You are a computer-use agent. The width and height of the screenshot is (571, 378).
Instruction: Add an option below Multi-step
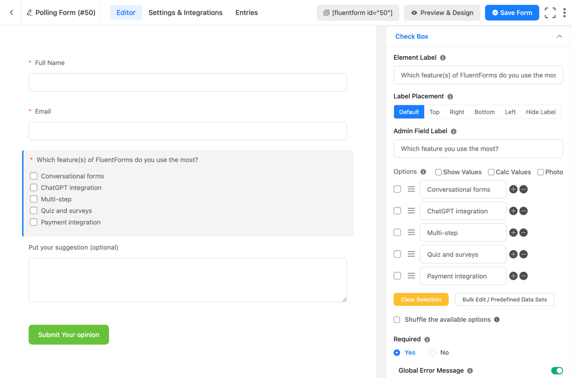pyautogui.click(x=513, y=233)
